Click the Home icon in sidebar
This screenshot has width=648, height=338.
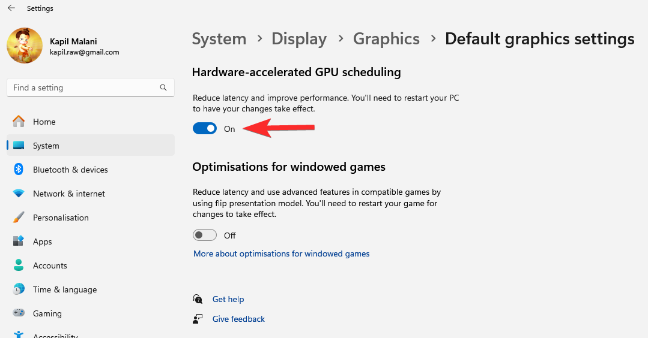[x=19, y=122]
